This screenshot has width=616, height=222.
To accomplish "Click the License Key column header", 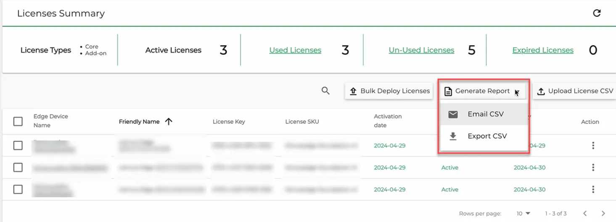I will [x=229, y=122].
